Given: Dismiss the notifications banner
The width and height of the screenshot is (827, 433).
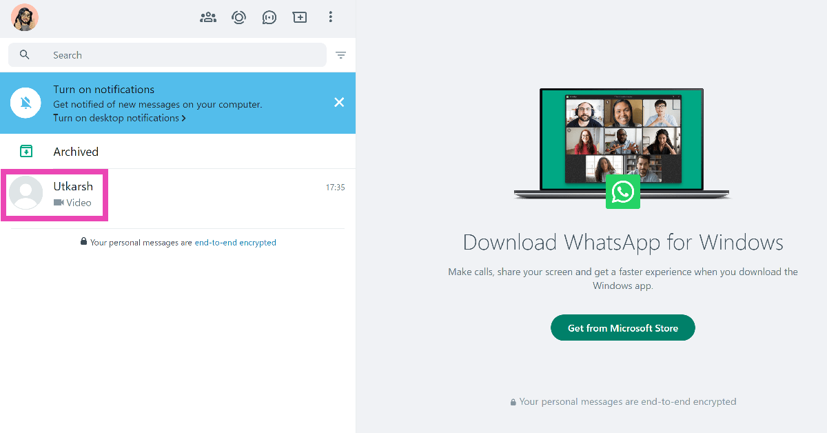Looking at the screenshot, I should (339, 103).
